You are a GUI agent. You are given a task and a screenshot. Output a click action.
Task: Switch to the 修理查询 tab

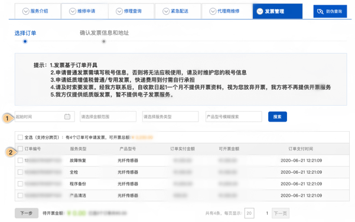[x=131, y=11]
